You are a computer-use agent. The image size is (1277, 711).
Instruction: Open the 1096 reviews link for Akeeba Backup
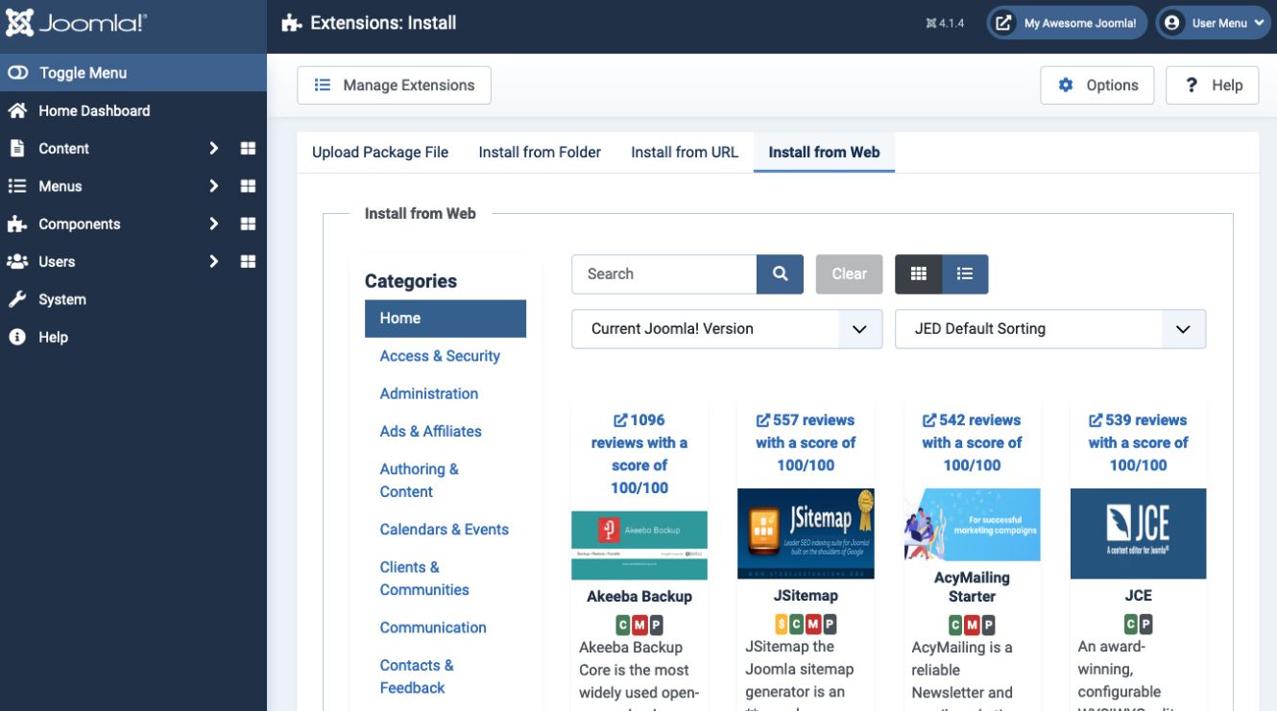[639, 454]
